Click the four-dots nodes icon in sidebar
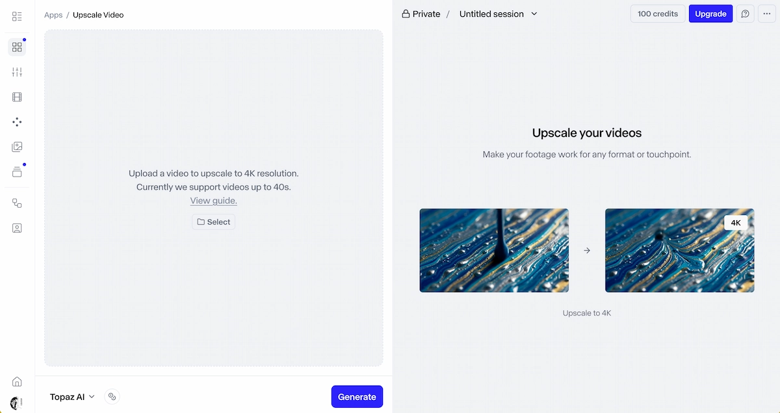780x413 pixels. pyautogui.click(x=17, y=122)
